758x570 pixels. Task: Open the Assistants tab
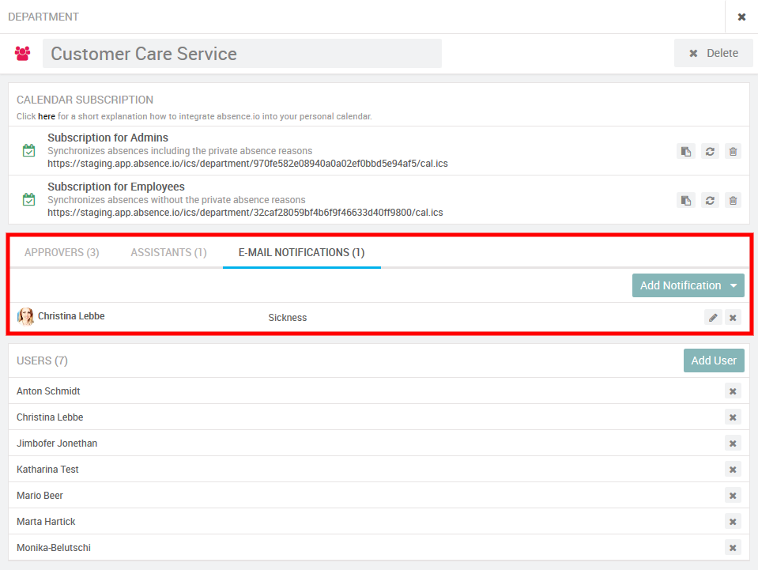pyautogui.click(x=168, y=252)
